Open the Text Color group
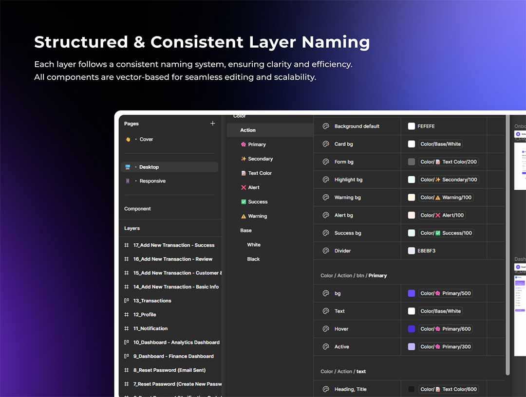 (x=260, y=173)
